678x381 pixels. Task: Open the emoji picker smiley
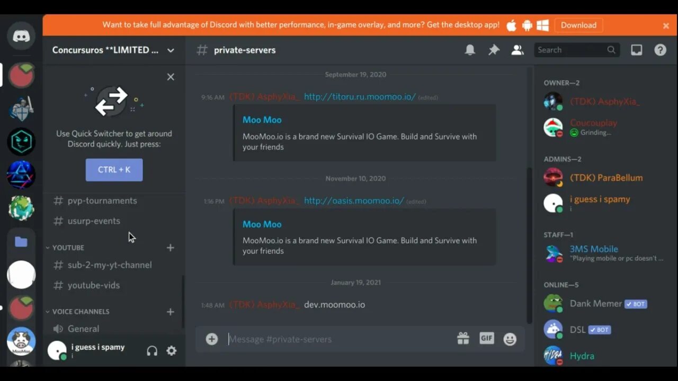[510, 339]
